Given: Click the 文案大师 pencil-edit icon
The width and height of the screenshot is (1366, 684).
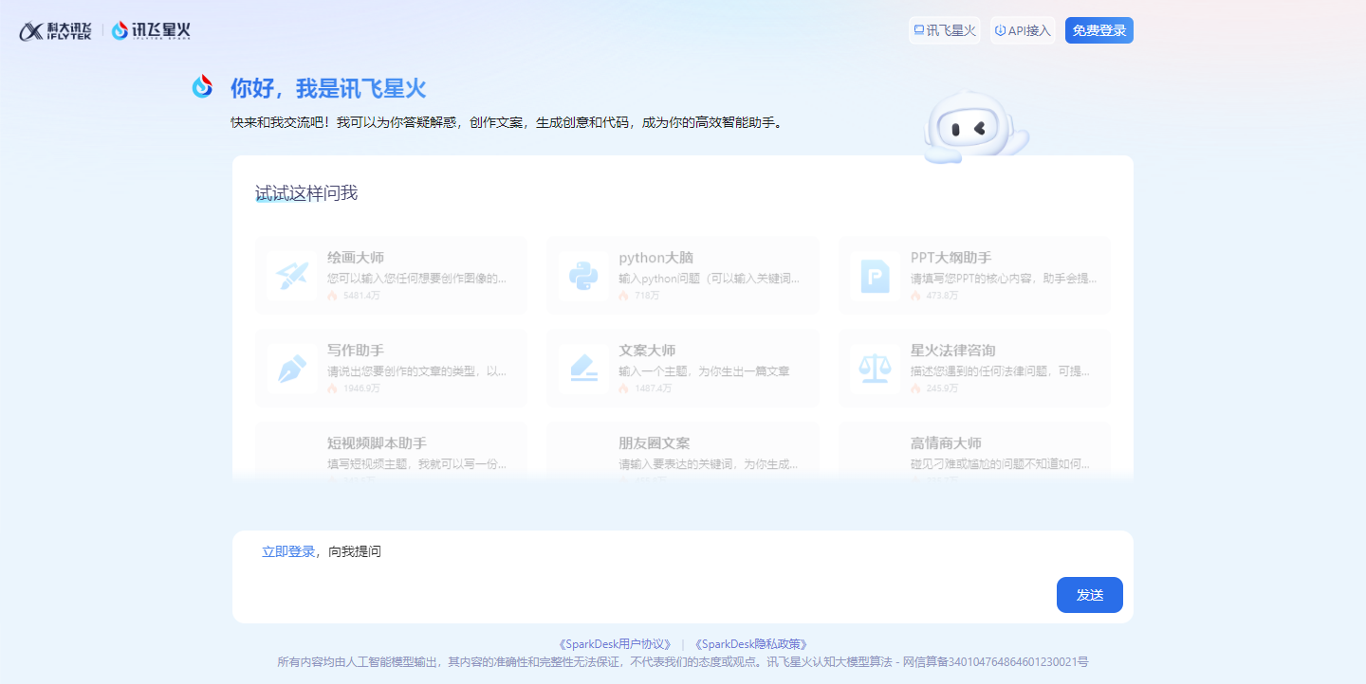Looking at the screenshot, I should pos(583,369).
